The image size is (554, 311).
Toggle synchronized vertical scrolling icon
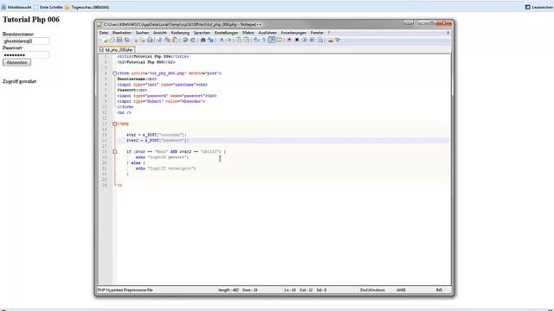coord(239,40)
